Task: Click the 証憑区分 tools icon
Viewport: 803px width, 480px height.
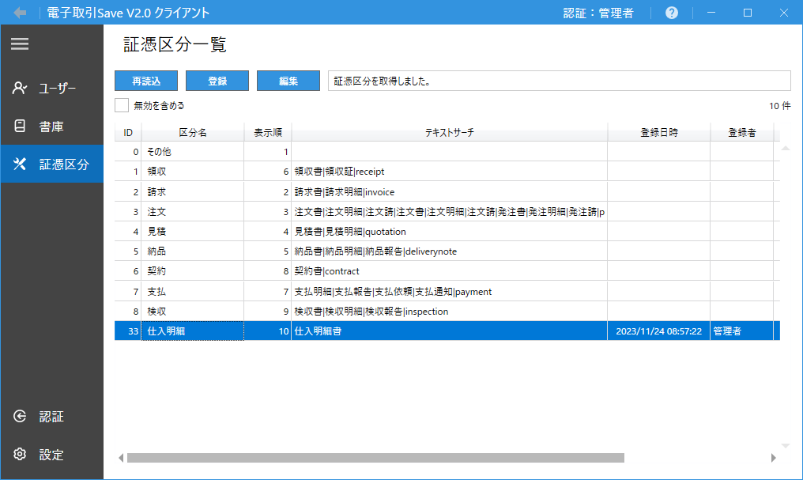Action: [21, 164]
